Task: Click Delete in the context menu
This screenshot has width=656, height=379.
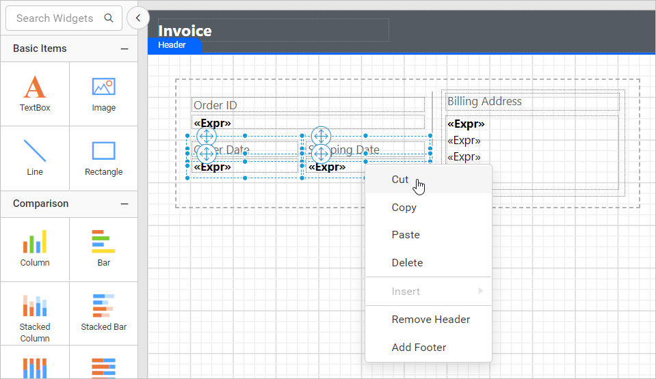Action: click(x=407, y=263)
